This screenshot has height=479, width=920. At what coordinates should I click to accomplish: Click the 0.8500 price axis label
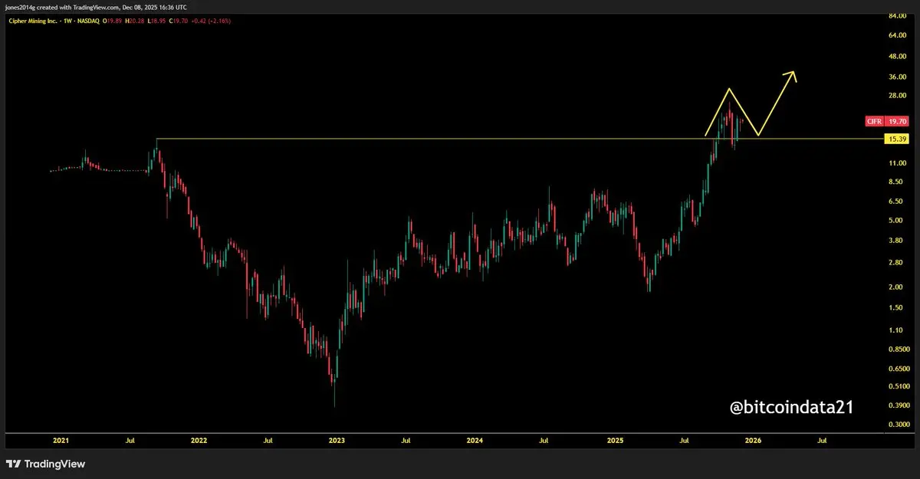898,349
